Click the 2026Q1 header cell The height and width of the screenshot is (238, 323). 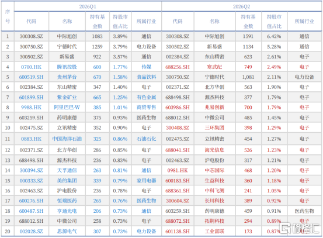click(x=88, y=6)
